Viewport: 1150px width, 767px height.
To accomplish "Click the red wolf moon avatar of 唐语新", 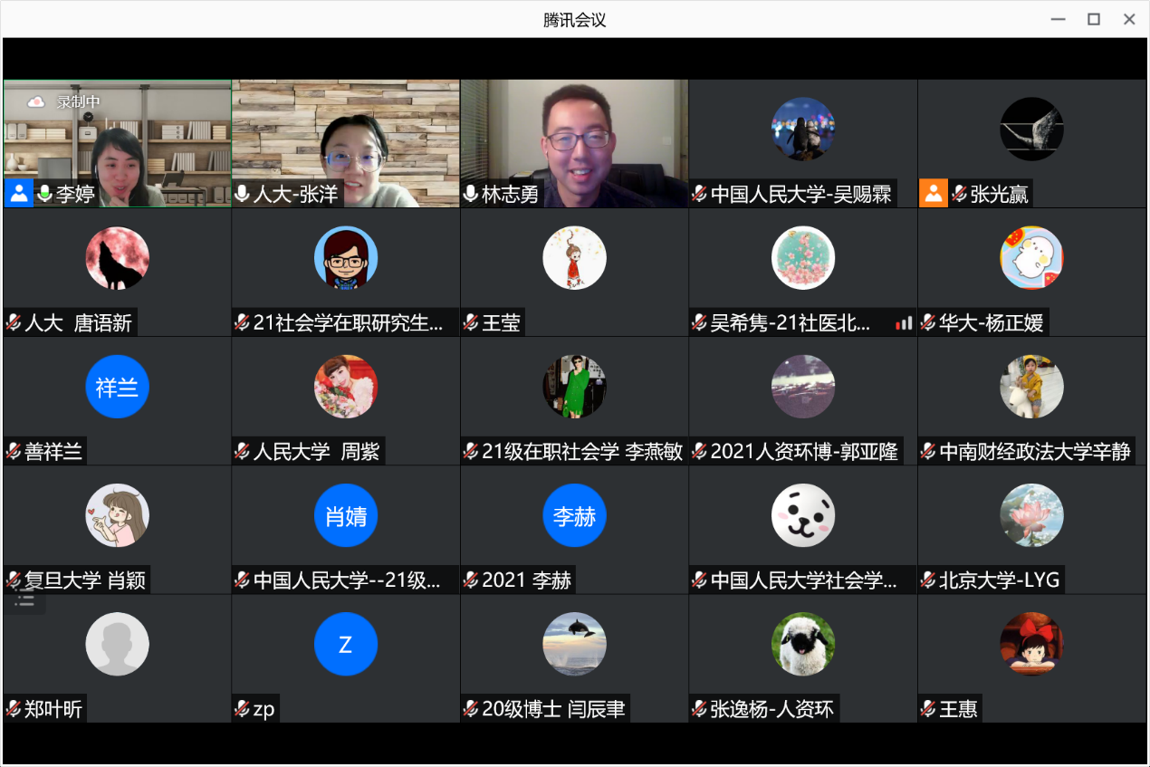I will [117, 258].
